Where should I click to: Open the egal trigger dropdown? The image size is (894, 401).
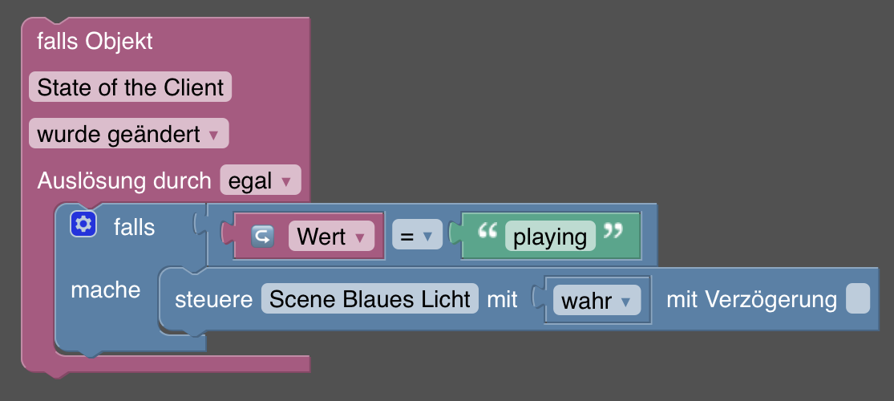click(261, 180)
